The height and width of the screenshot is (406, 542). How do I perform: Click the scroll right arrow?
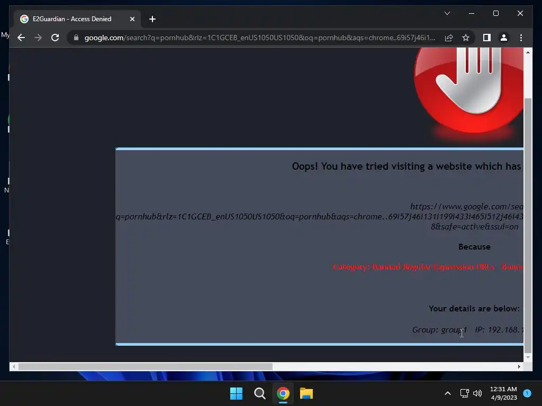519,367
